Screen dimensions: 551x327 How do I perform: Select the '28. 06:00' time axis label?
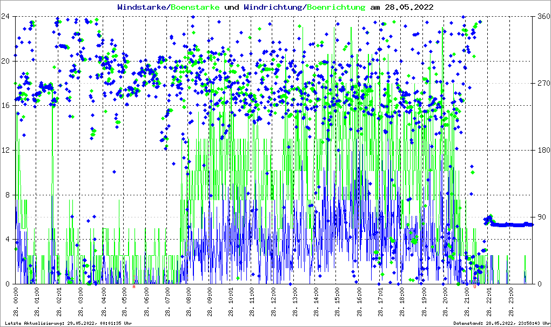[x=145, y=303]
